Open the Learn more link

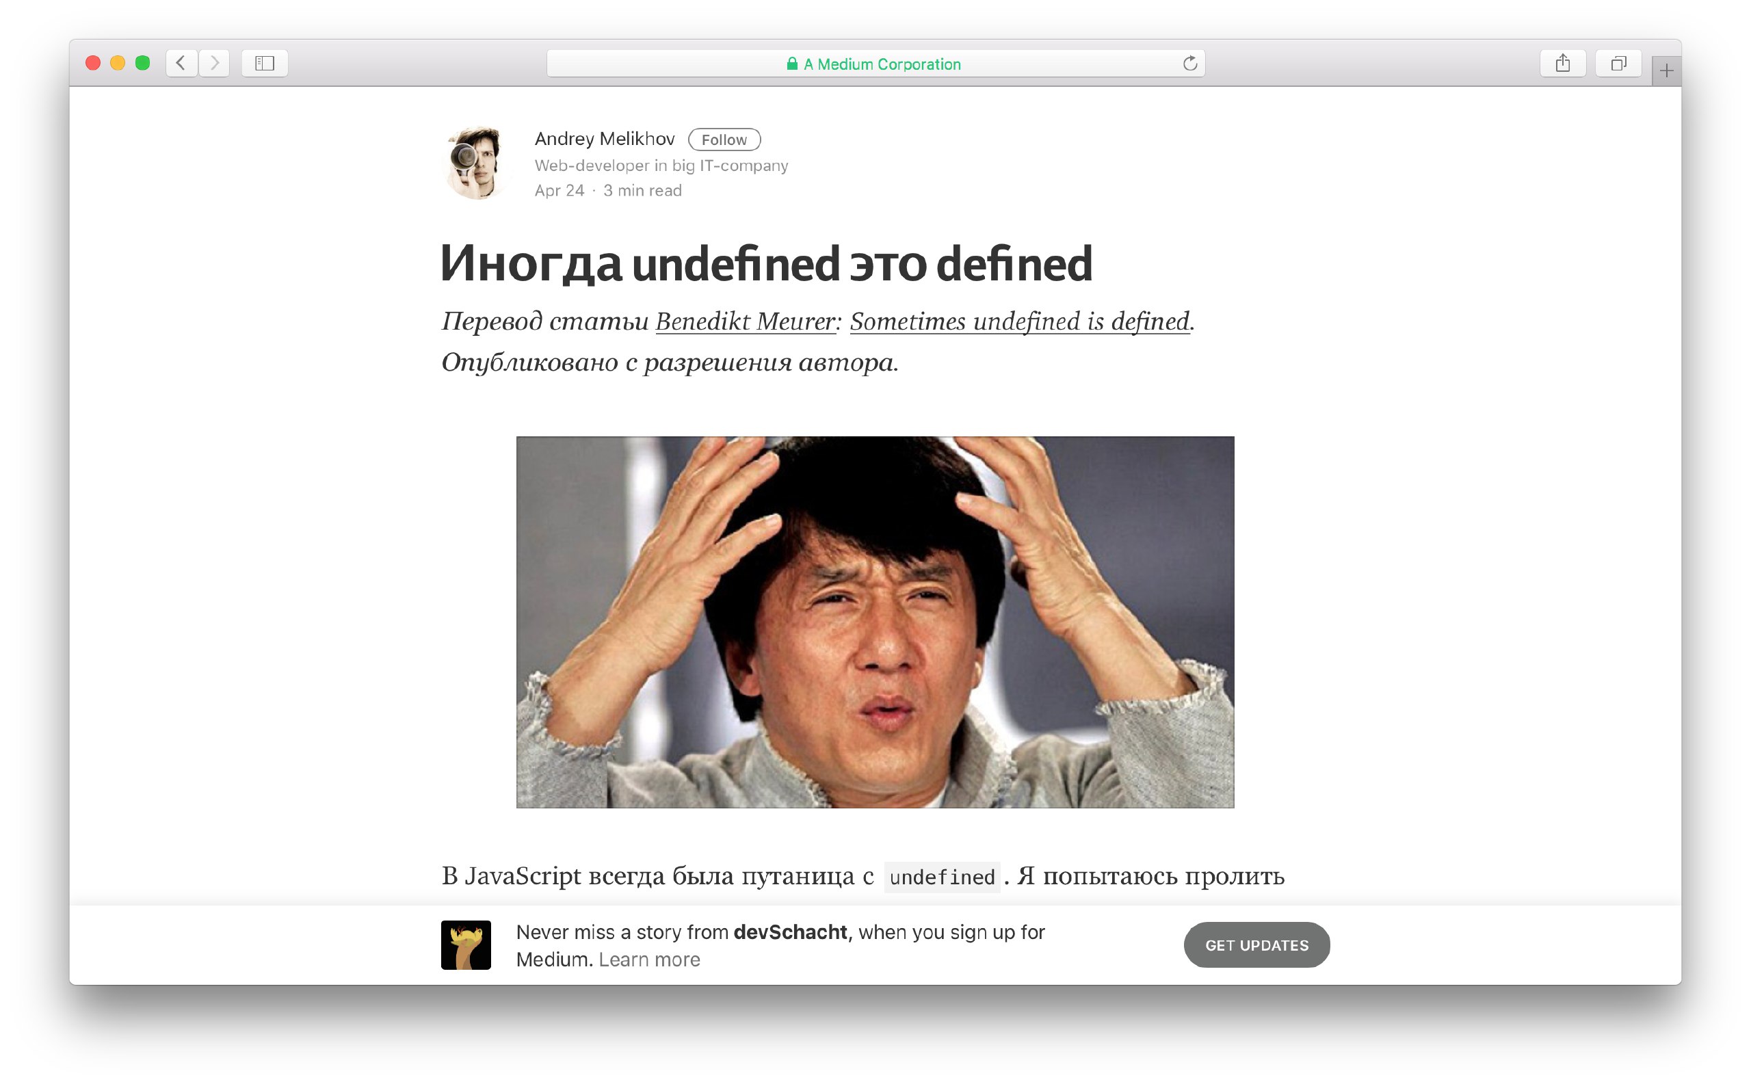[649, 960]
